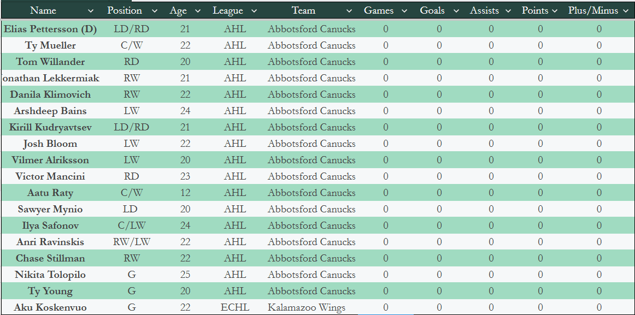Click Ty Mueller's name

(50, 45)
